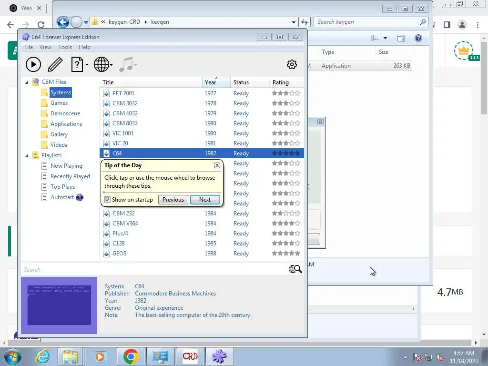The image size is (488, 366).
Task: Click C64 Forever taskbar icon
Action: pyautogui.click(x=219, y=356)
